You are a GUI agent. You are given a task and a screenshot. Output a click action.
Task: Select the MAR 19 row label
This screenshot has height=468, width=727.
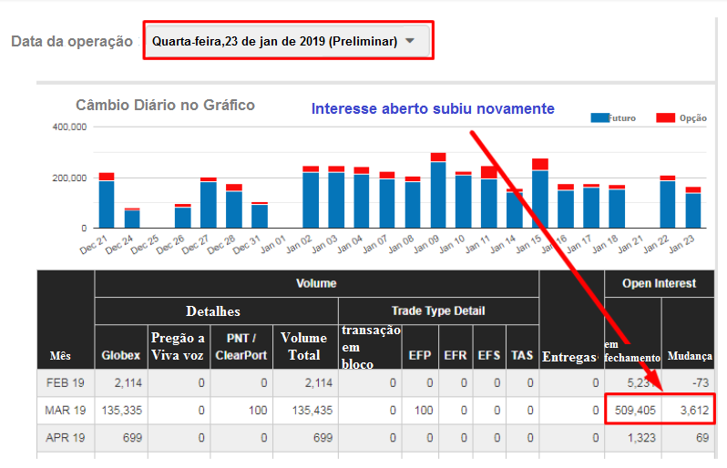[x=65, y=411]
